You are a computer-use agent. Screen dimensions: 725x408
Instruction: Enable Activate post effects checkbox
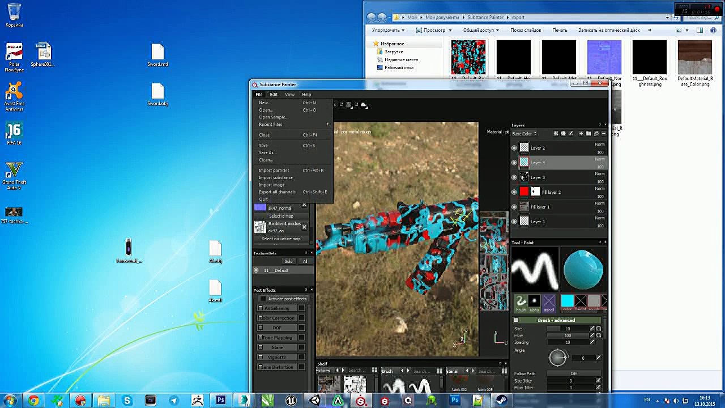tap(263, 299)
